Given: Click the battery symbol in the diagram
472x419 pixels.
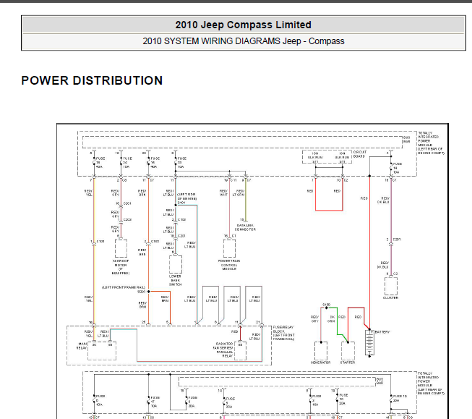Looking at the screenshot, I should coord(369,343).
